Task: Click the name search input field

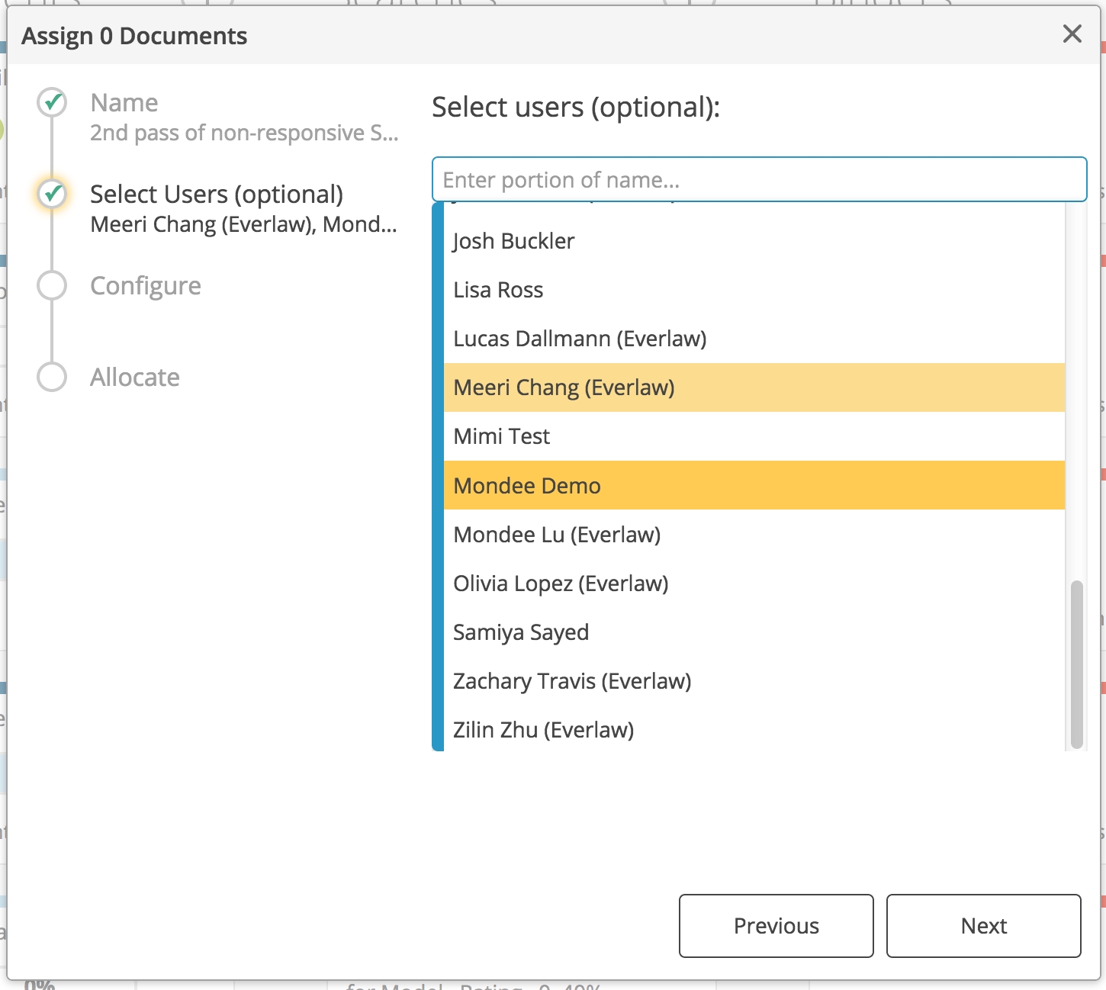Action: (x=759, y=179)
